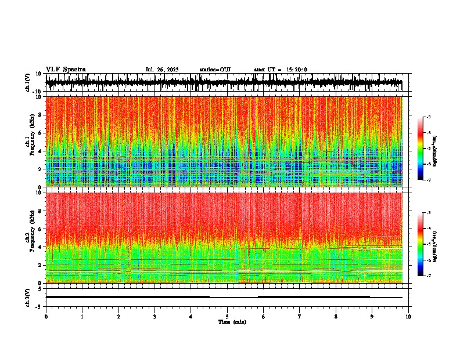Screen dimensions: 460x355
Task: Click the date 'Jul. 26, 2023' header
Action: pyautogui.click(x=162, y=70)
